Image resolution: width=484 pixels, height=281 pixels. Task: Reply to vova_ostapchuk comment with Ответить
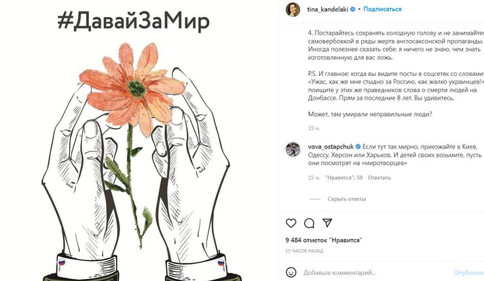(379, 178)
